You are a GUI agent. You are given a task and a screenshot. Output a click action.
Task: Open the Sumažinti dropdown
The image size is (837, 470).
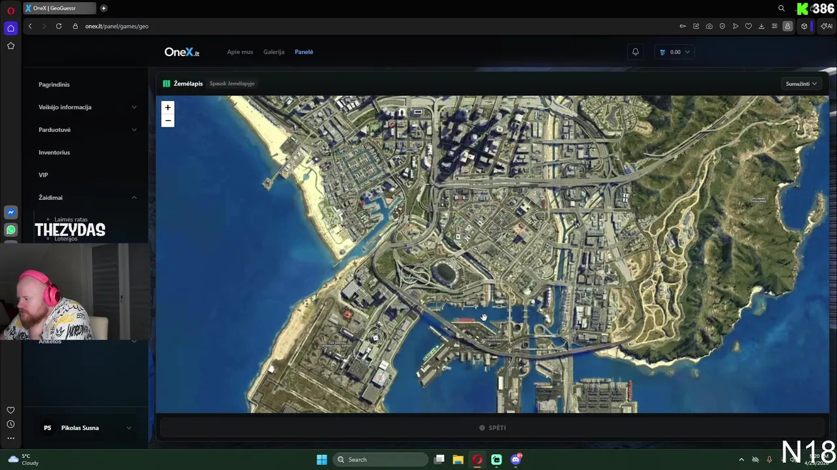point(801,84)
